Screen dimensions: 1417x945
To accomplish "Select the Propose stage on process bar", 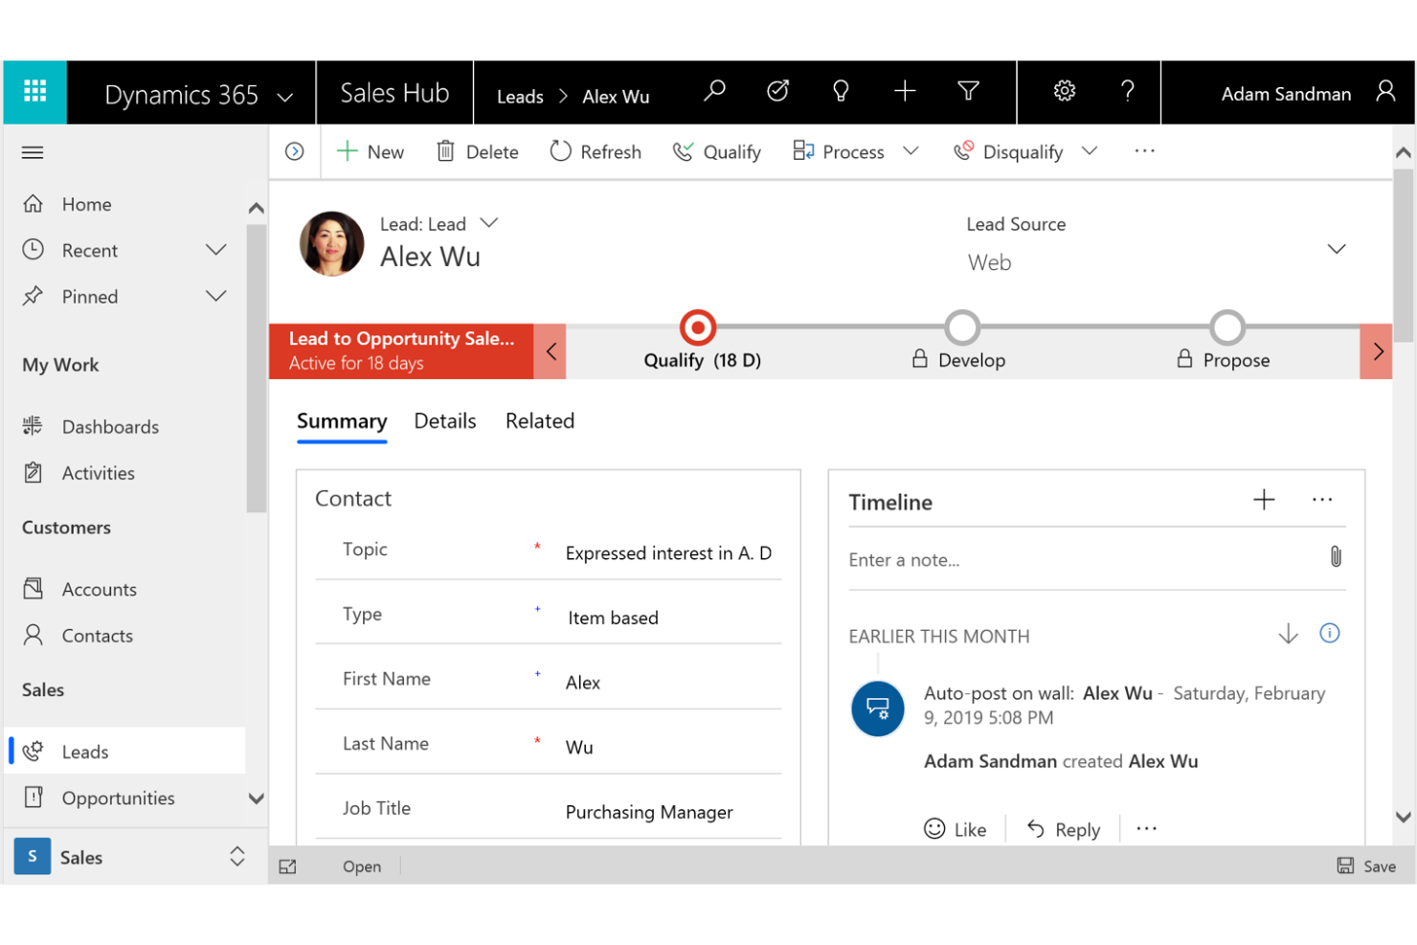I will tap(1227, 327).
